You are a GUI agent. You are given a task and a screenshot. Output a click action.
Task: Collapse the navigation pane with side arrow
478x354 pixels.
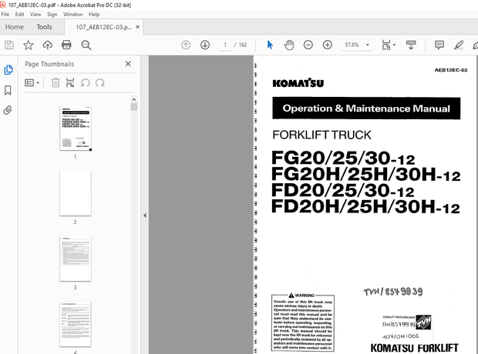(x=145, y=215)
